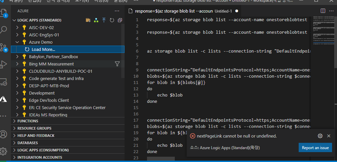This screenshot has height=162, width=337.
Task: Click 'for blob in ${blobs[@]}' on line 11
Action: [x=176, y=83]
